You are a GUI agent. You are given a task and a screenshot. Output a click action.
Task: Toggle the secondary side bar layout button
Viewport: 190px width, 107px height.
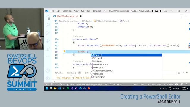point(160,11)
